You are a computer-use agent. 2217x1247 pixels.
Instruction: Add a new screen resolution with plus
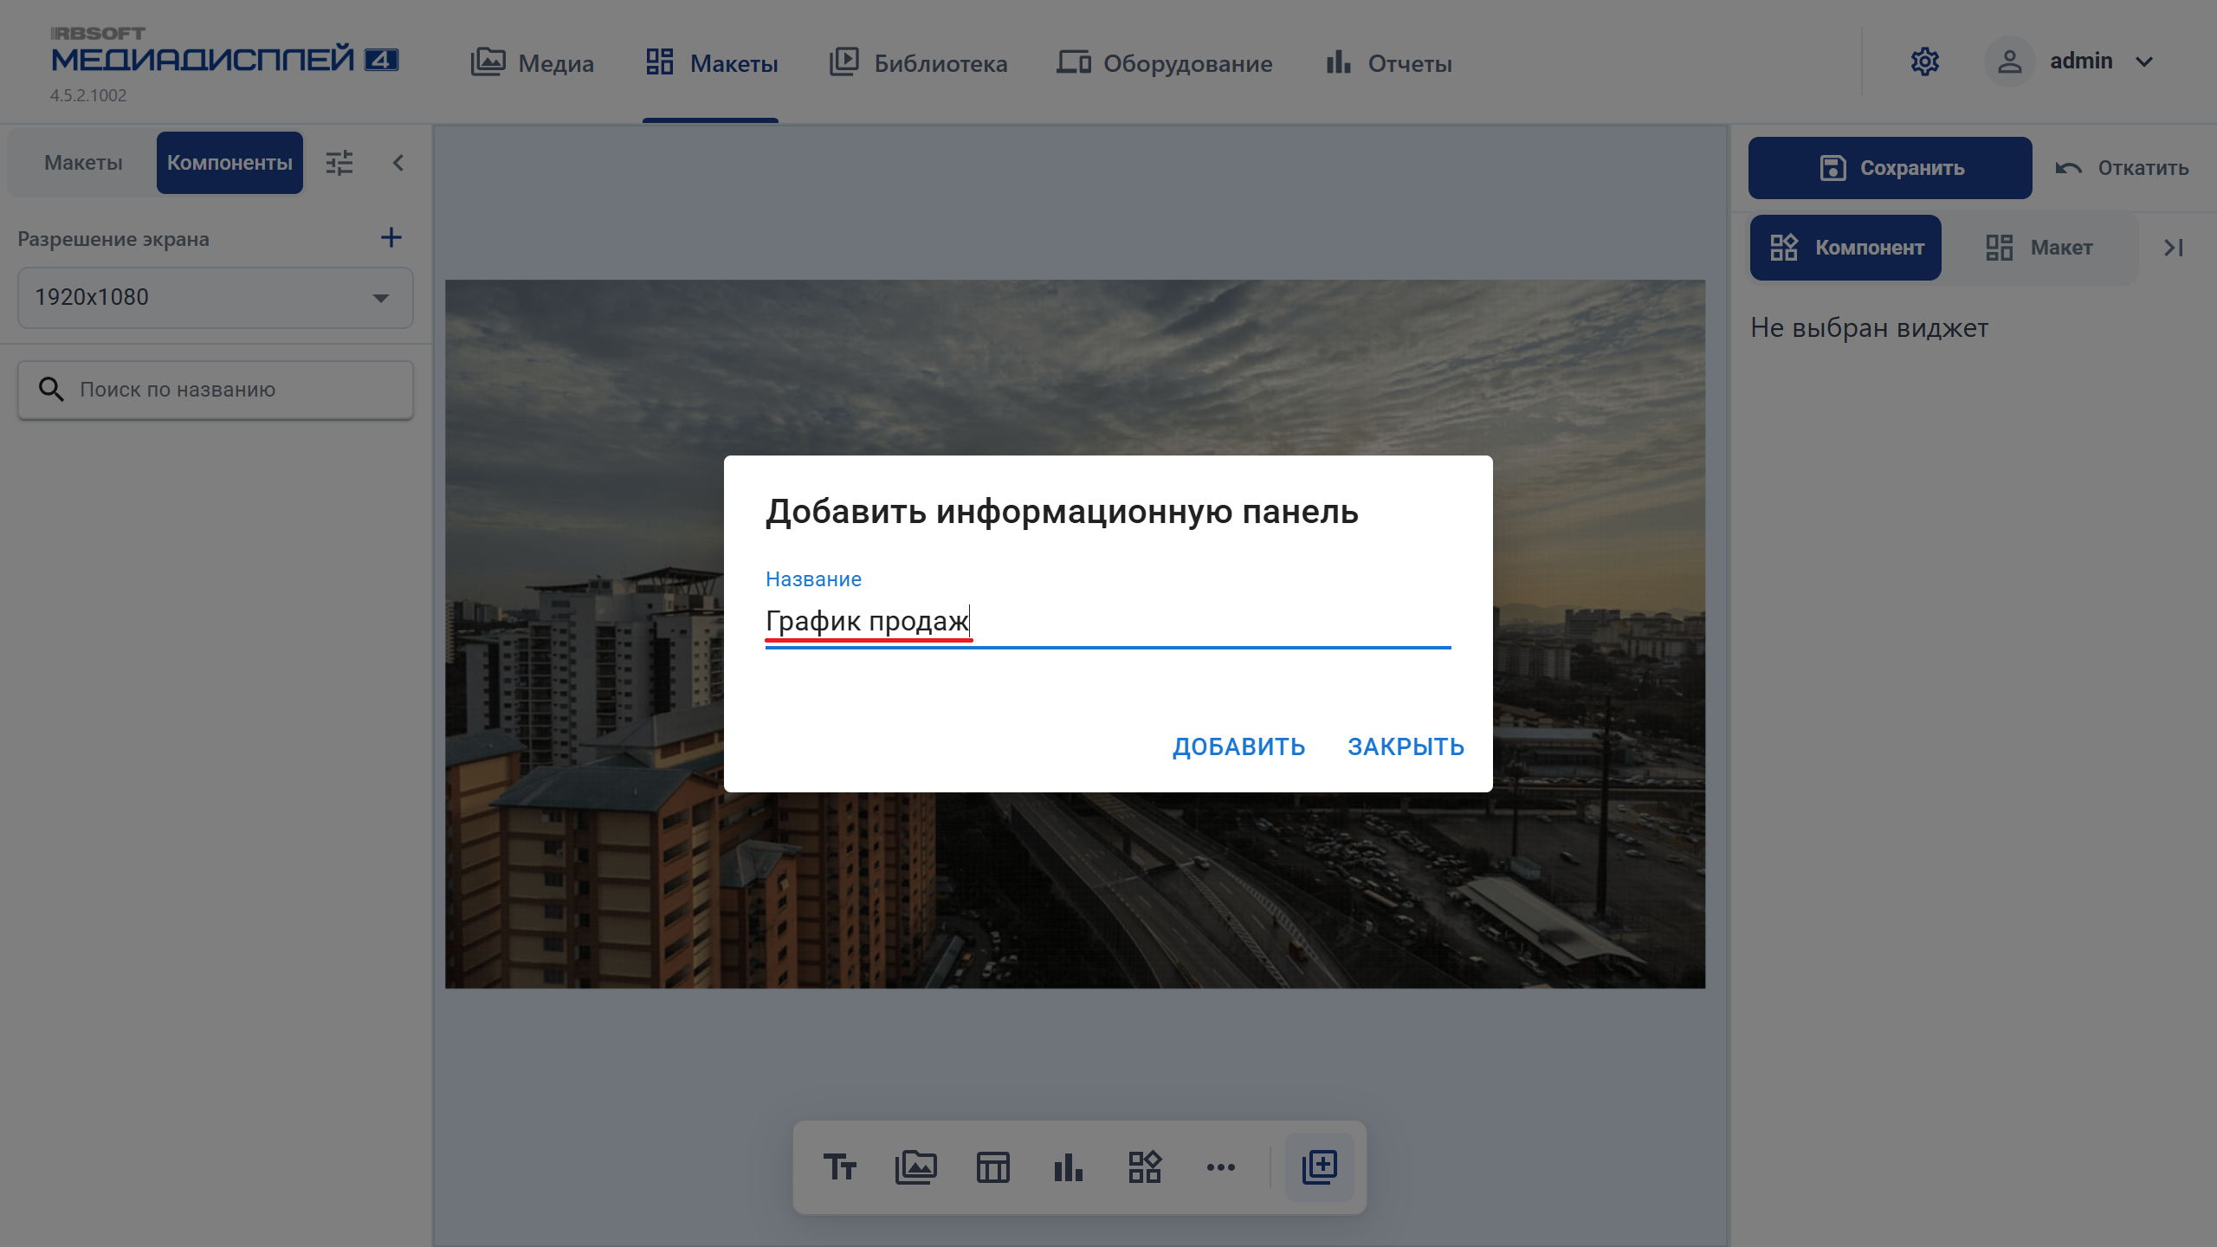pos(391,238)
